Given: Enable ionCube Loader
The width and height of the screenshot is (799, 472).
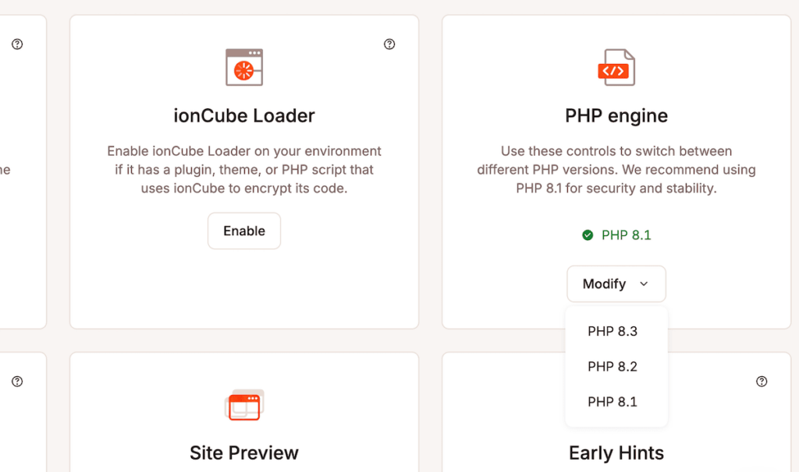Looking at the screenshot, I should [x=244, y=231].
